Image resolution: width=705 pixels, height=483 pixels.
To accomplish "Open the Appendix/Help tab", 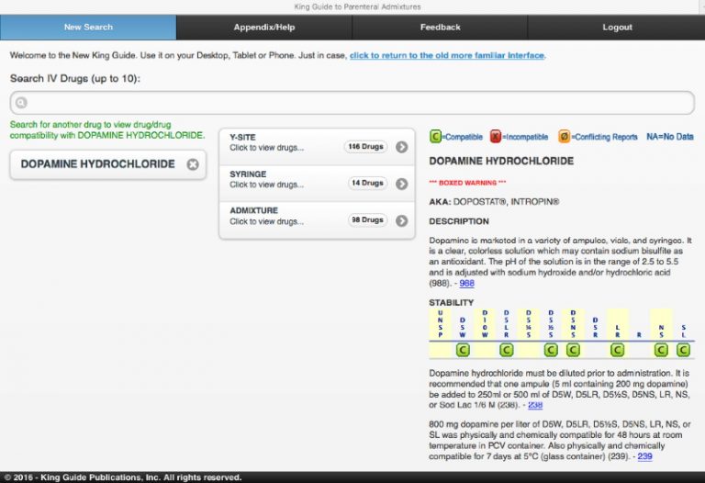I will click(x=264, y=27).
